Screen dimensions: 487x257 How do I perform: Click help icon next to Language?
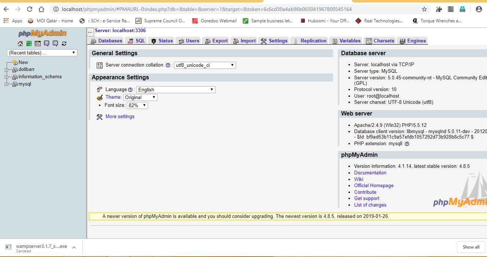point(130,90)
